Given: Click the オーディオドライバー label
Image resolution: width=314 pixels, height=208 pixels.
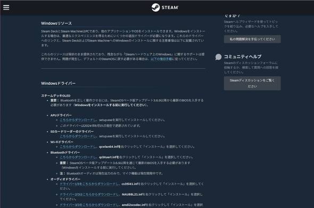Looking at the screenshot, I should tap(65, 179).
